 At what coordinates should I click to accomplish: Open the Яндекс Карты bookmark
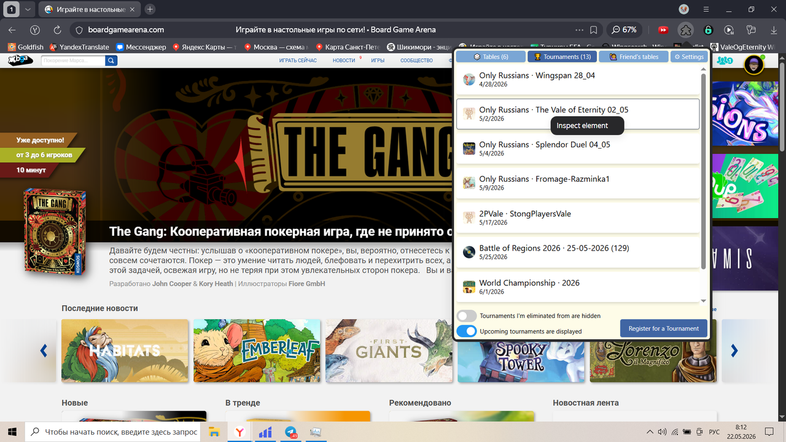[204, 47]
